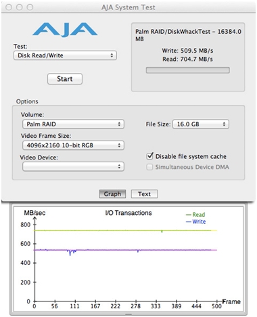Click the green Read legend entry
The width and height of the screenshot is (257, 317).
(195, 214)
